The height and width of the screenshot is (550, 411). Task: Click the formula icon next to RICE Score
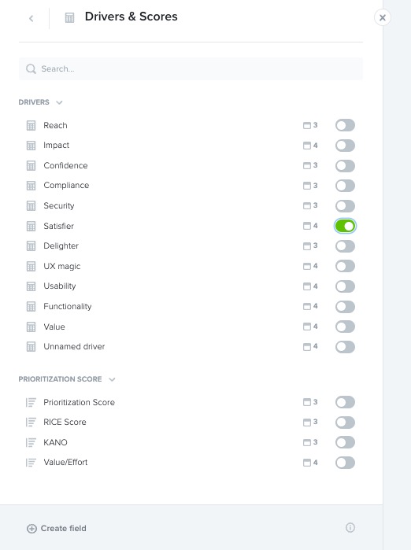tap(31, 422)
